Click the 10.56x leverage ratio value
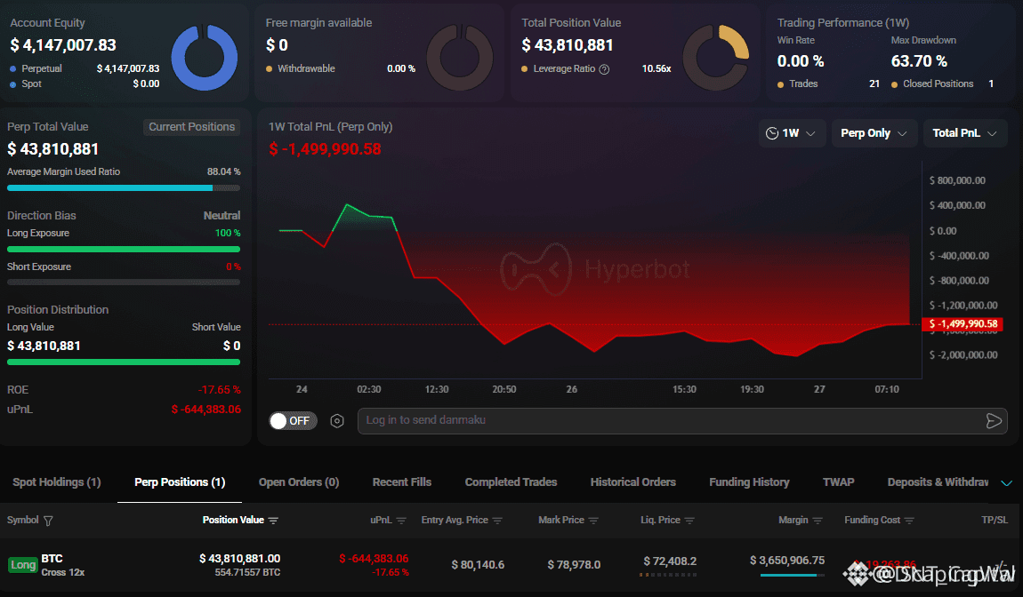The width and height of the screenshot is (1023, 597). [x=656, y=68]
